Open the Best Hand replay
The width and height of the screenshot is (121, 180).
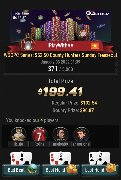[60, 170]
